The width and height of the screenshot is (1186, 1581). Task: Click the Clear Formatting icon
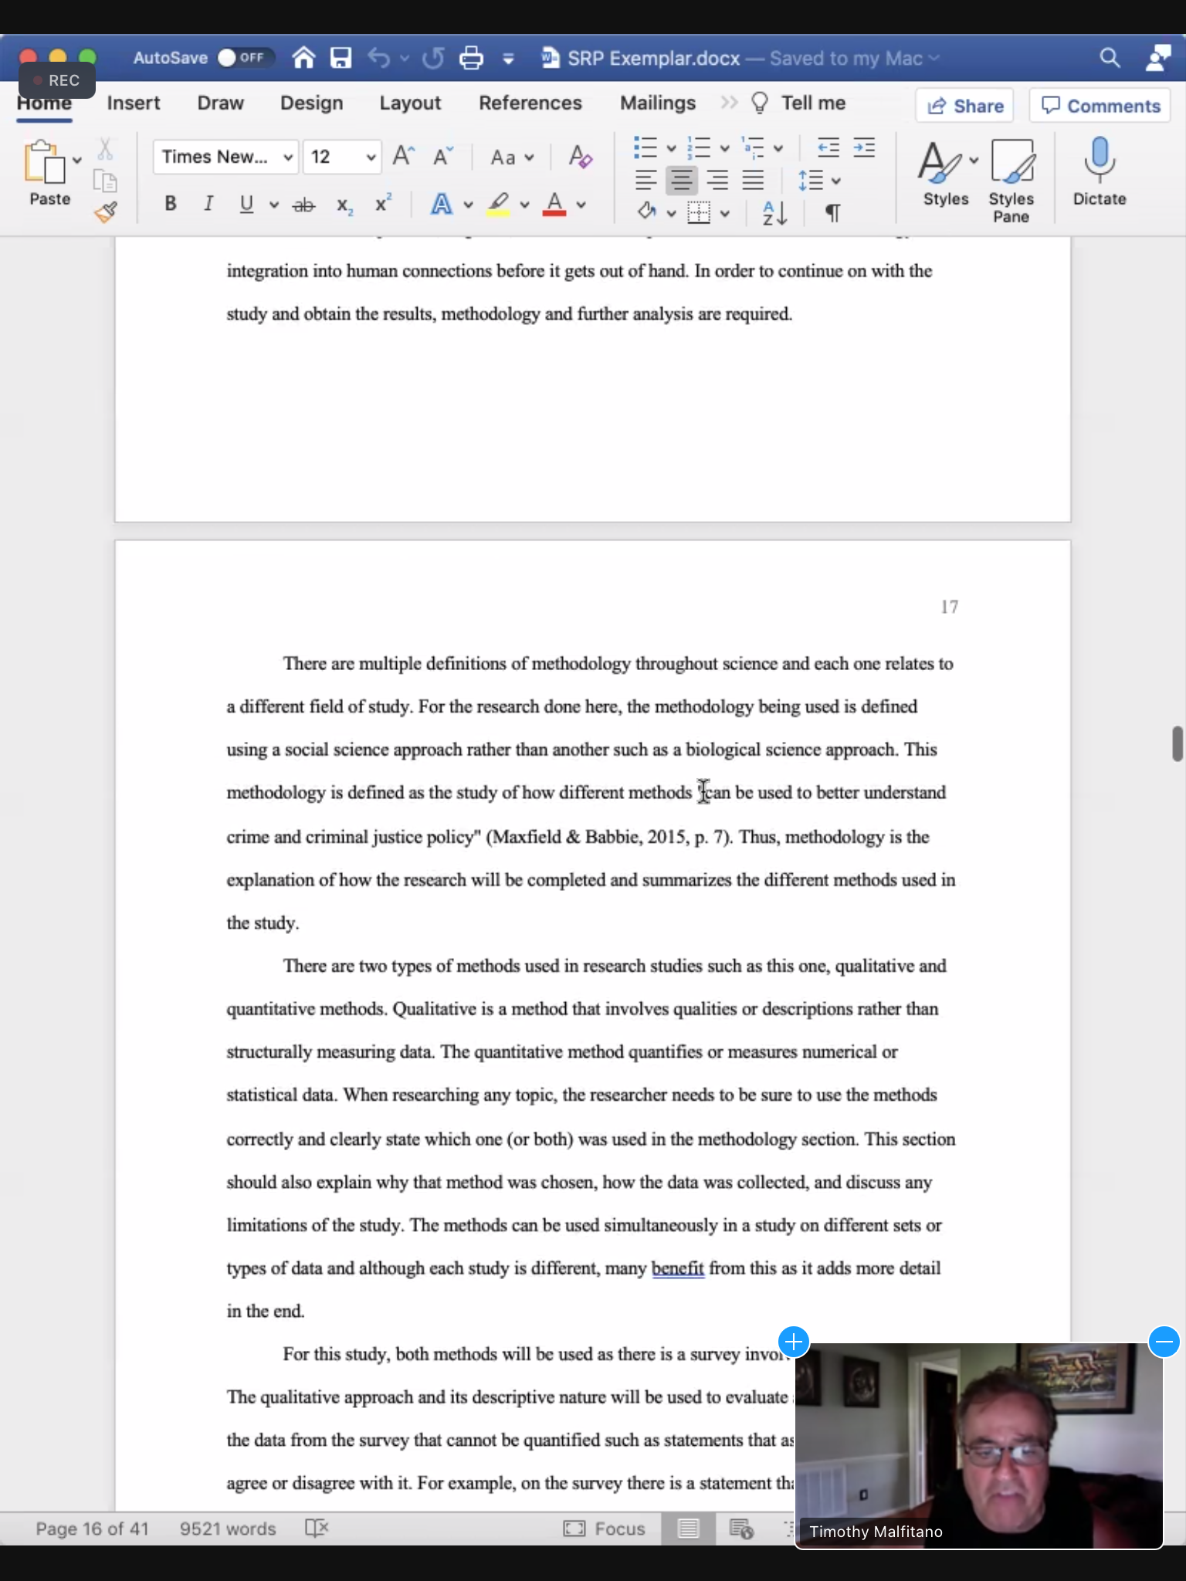click(580, 157)
